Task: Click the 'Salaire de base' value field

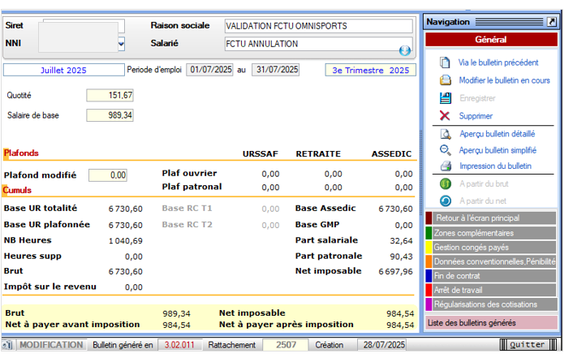Action: click(110, 115)
